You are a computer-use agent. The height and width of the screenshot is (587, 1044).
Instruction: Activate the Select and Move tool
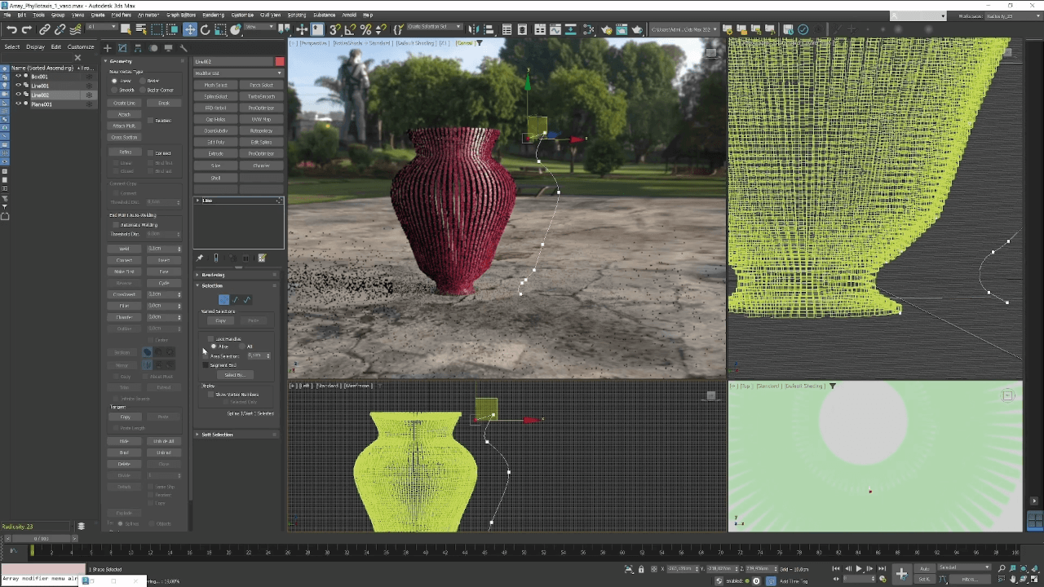[x=189, y=29]
